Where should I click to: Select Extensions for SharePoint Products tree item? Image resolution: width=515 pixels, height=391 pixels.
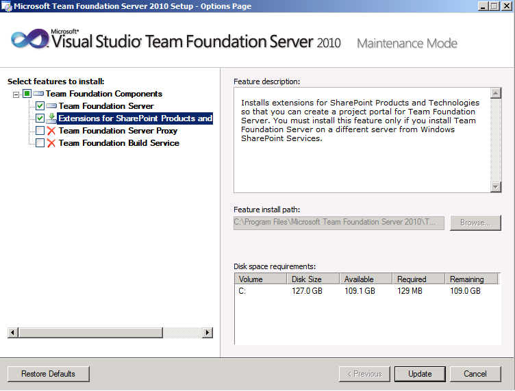coord(136,118)
